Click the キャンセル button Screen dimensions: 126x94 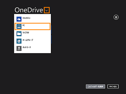coord(113,86)
